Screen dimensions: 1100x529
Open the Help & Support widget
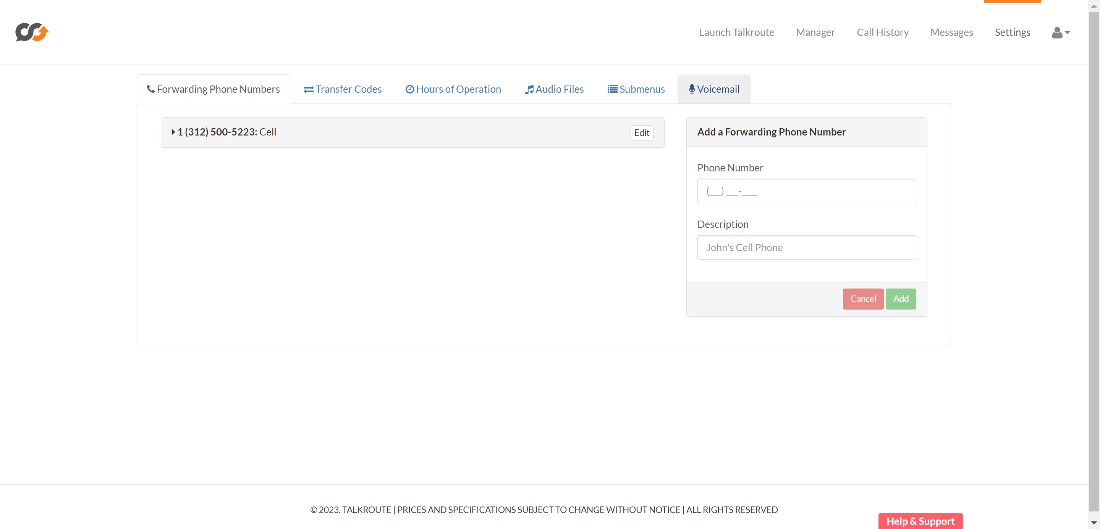[x=920, y=521]
